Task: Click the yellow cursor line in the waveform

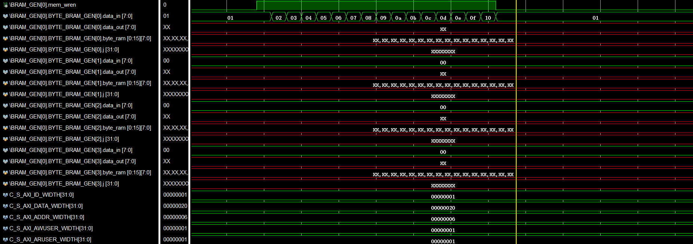Action: tap(516, 122)
